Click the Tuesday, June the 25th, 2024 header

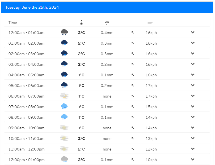coord(32,7)
